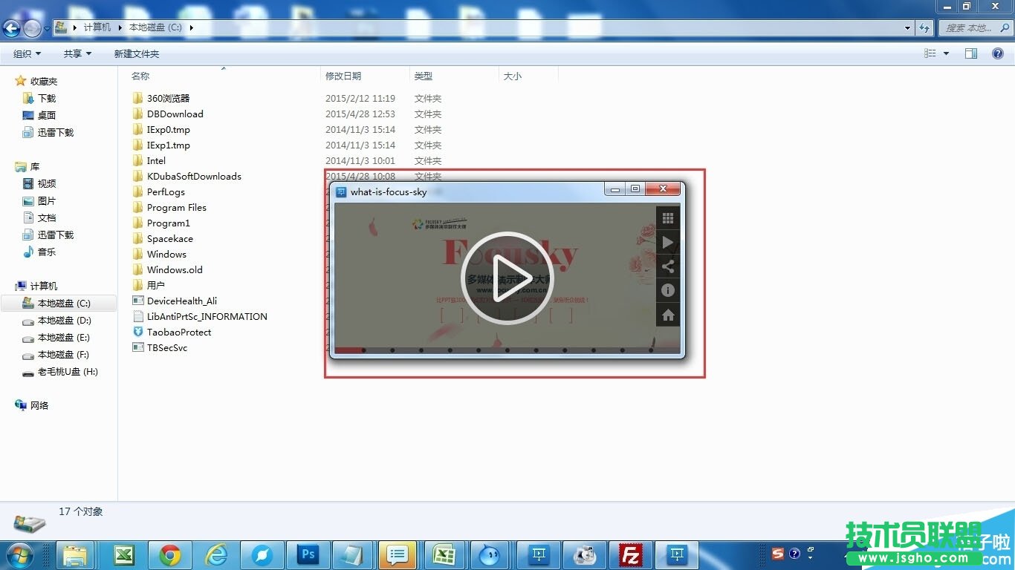Show presentation info via the info icon
This screenshot has width=1015, height=570.
[667, 289]
